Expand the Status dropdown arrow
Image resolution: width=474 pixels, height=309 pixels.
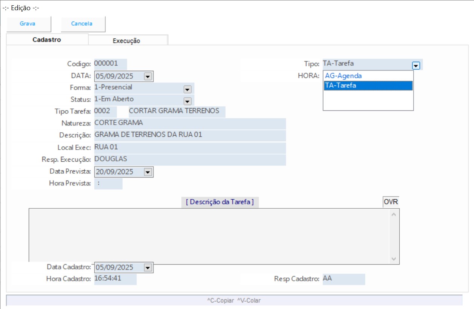[187, 101]
